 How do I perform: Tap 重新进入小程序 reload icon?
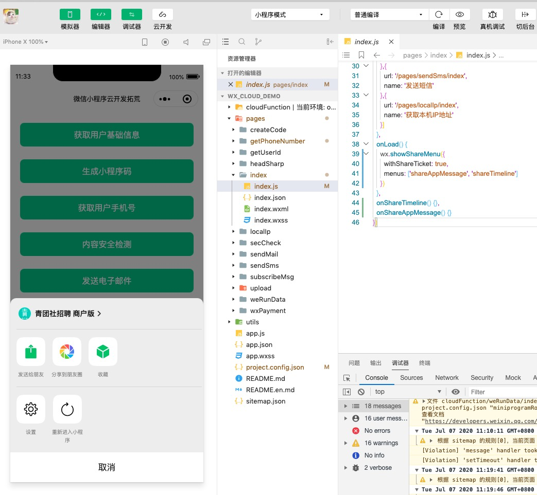tap(67, 409)
